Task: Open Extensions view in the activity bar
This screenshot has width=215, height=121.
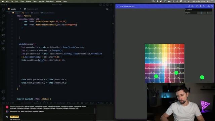Action: coord(3,42)
